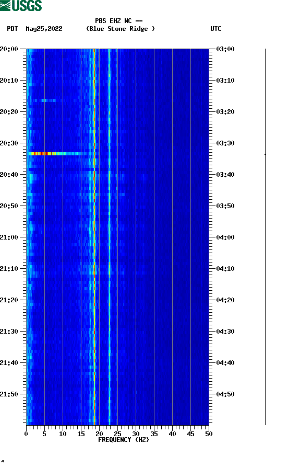Click the 'May25,2022' date text

point(44,29)
